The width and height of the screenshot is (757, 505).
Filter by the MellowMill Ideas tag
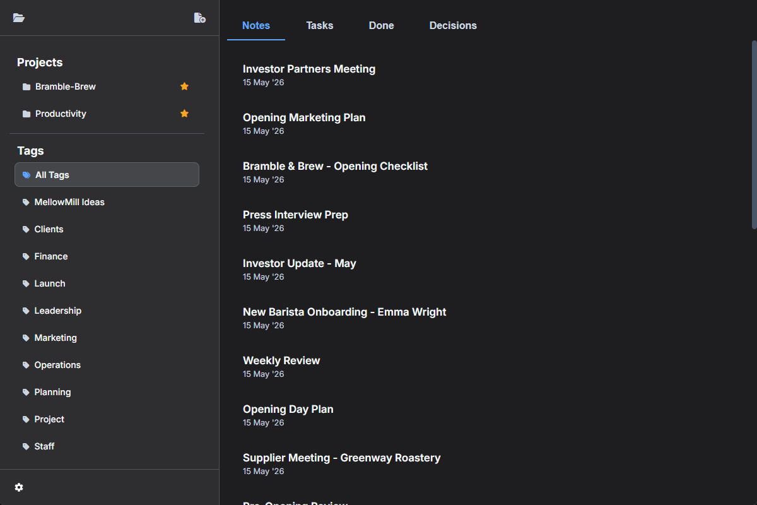click(x=107, y=202)
